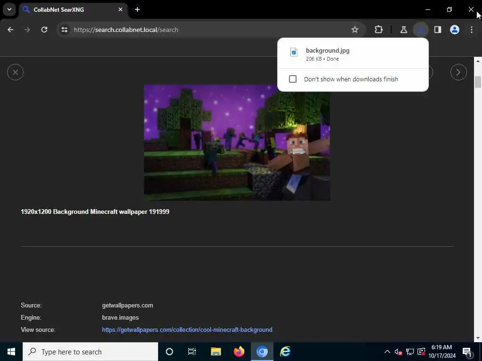Open File Explorer from the taskbar

pos(216,352)
